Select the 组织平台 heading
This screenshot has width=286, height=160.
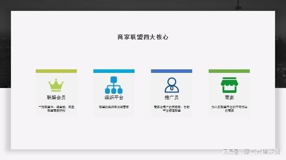pyautogui.click(x=114, y=97)
